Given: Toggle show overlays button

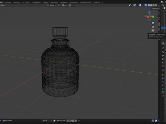Looking at the screenshot, I should pos(140,5).
